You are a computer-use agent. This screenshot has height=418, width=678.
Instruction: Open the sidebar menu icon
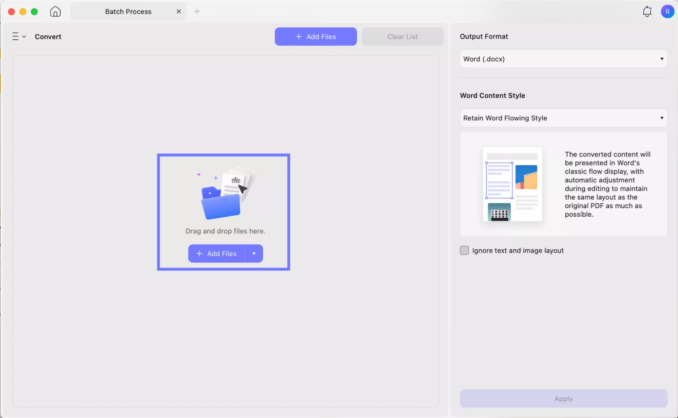tap(15, 36)
